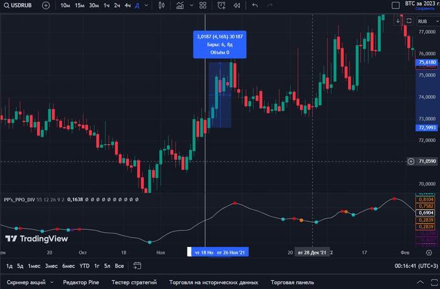Set the range to 5л
This screenshot has width=440, height=289.
[107, 266]
